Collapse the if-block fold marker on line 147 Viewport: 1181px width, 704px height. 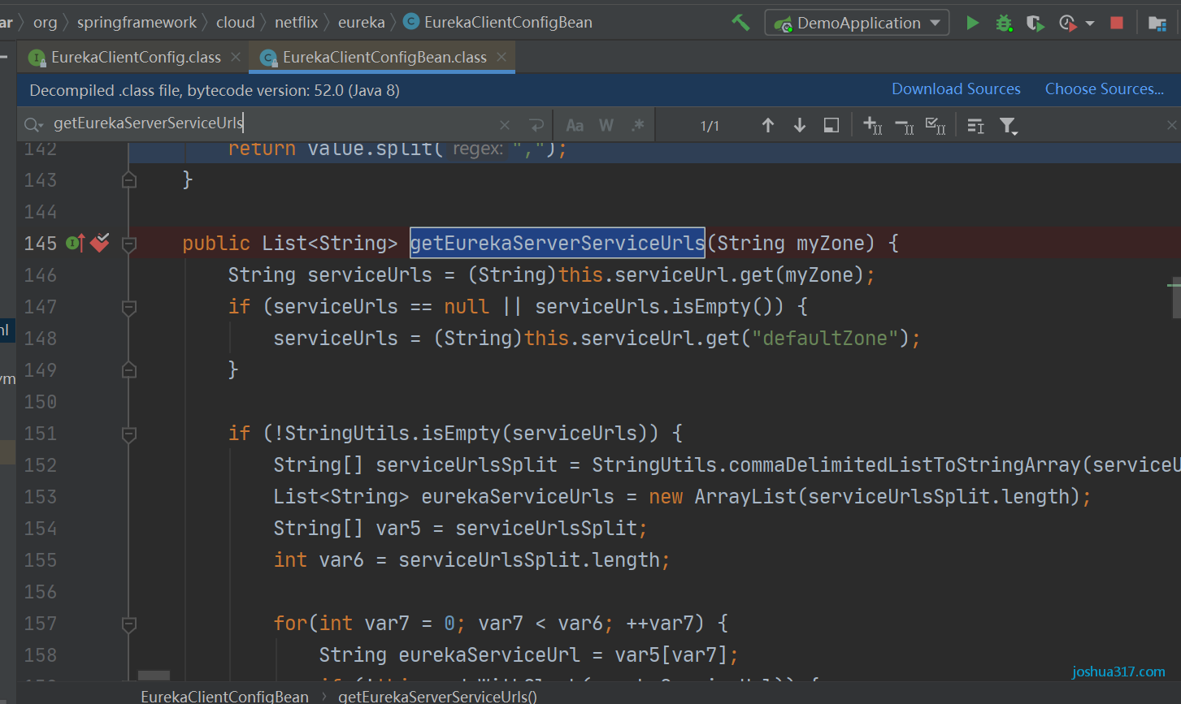128,307
